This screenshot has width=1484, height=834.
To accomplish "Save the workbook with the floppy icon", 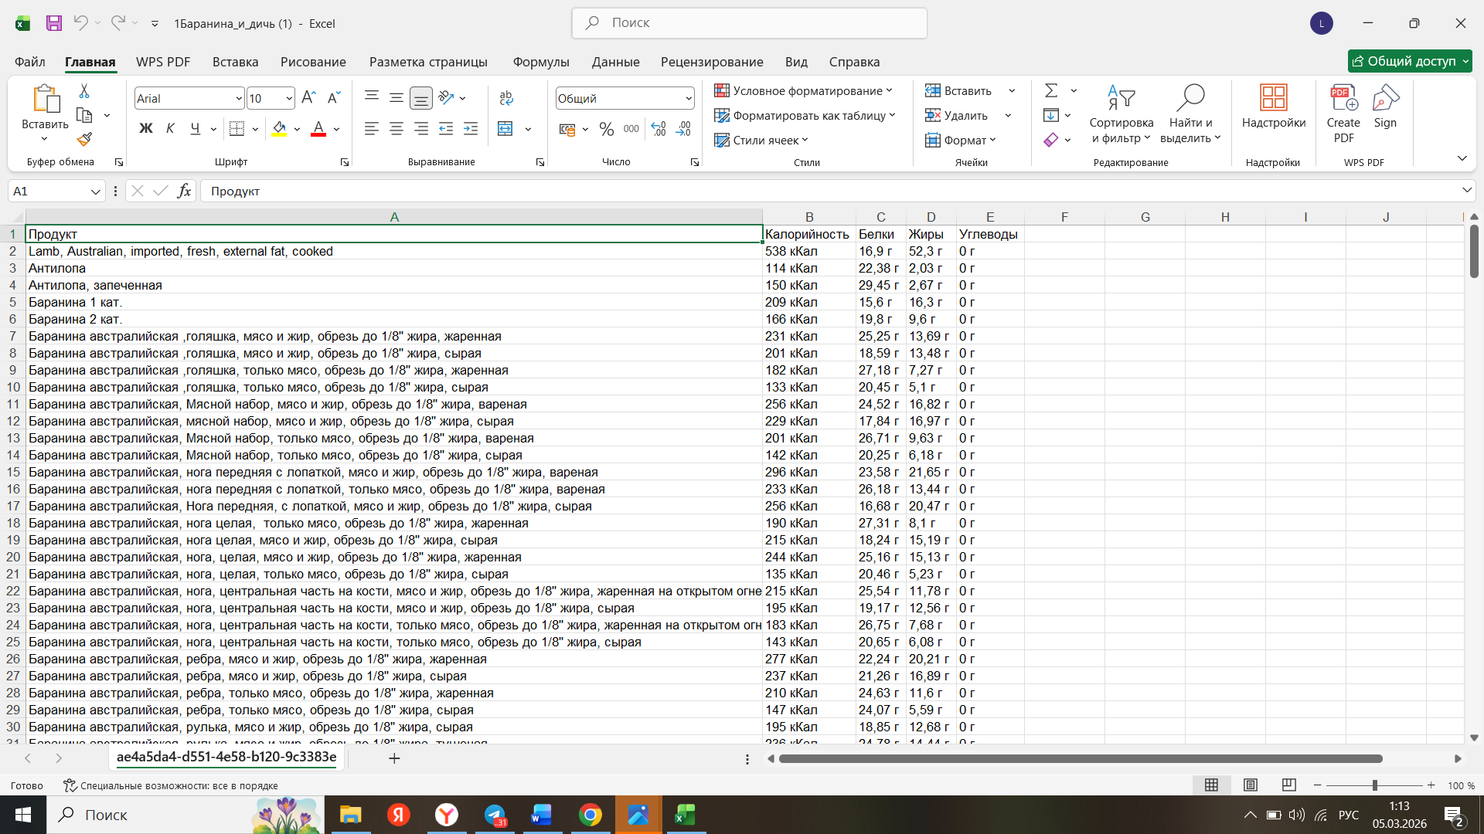I will point(53,23).
